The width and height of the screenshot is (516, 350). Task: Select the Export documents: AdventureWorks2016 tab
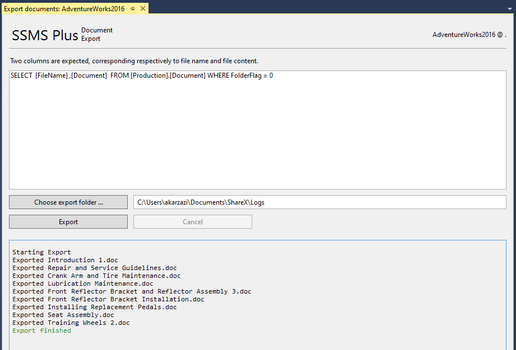click(x=64, y=8)
